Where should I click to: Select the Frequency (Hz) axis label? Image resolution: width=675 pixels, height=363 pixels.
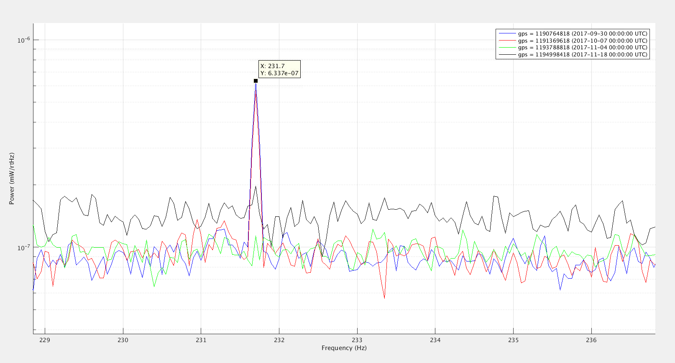[x=344, y=348]
